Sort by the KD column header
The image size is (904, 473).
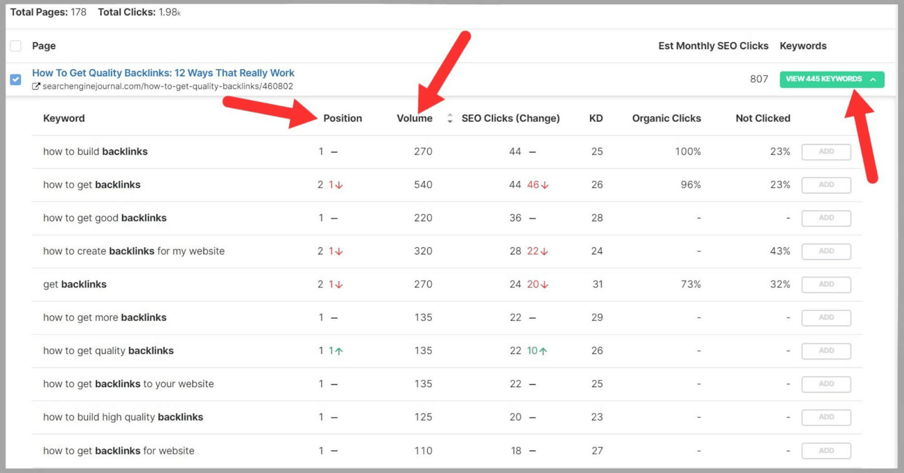point(596,118)
